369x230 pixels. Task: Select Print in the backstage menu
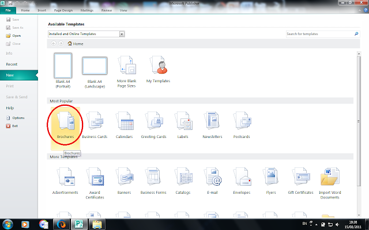pos(10,86)
